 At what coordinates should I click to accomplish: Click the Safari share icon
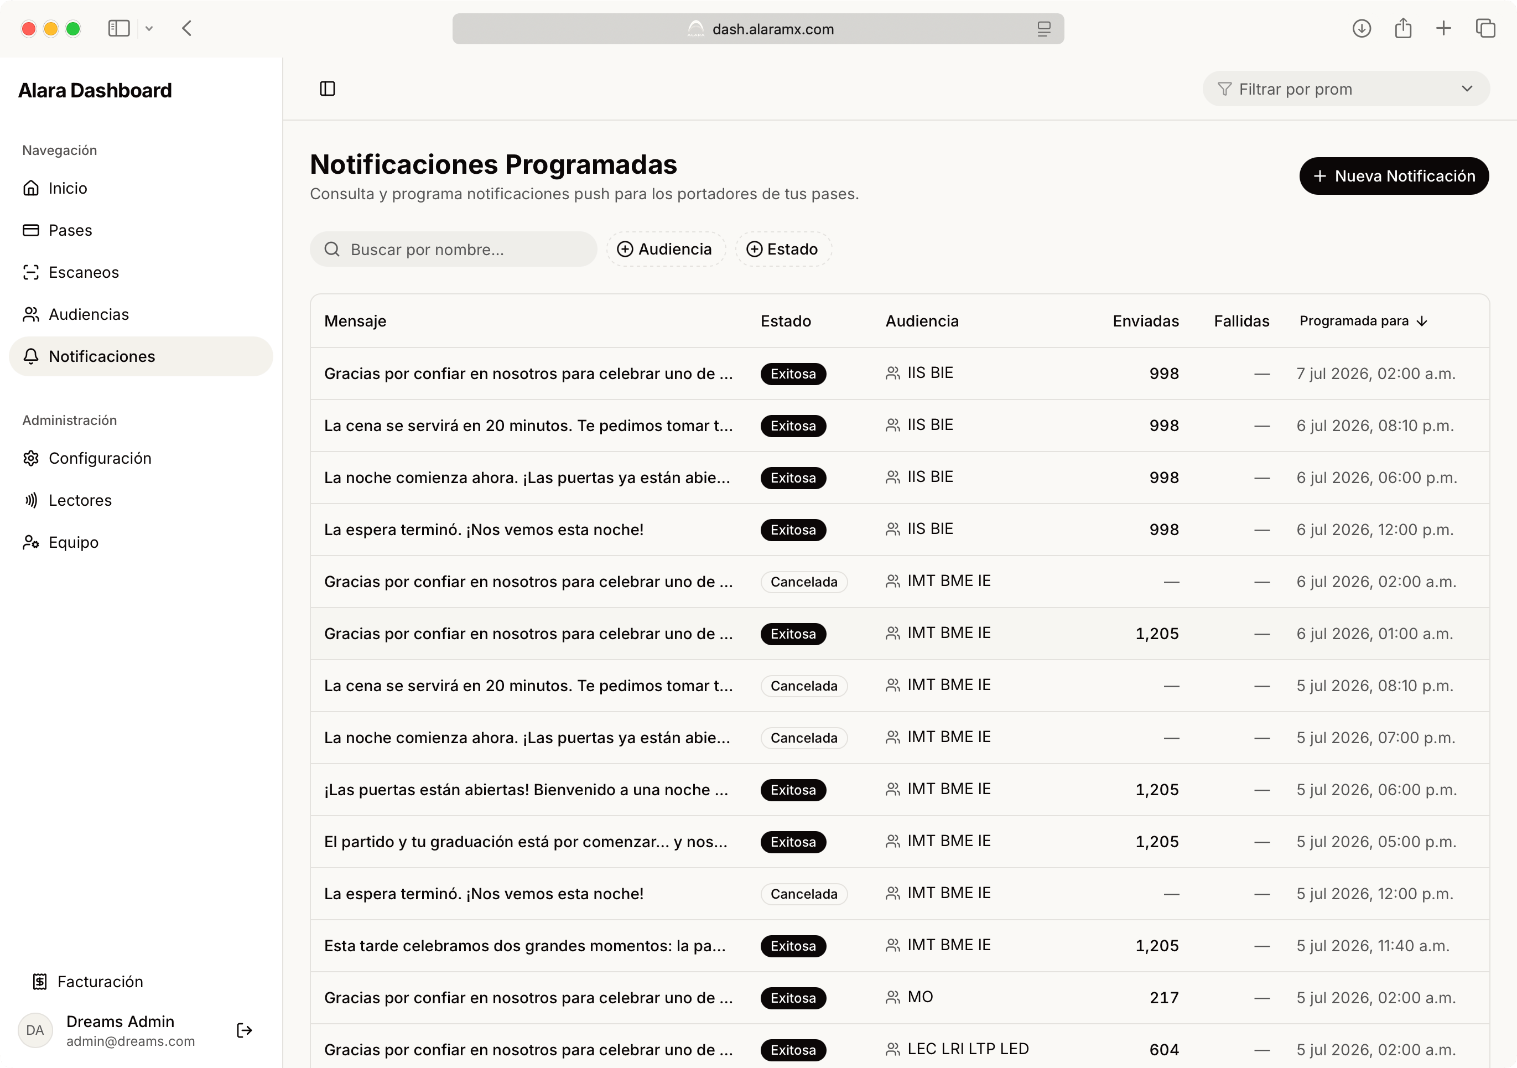(1402, 28)
